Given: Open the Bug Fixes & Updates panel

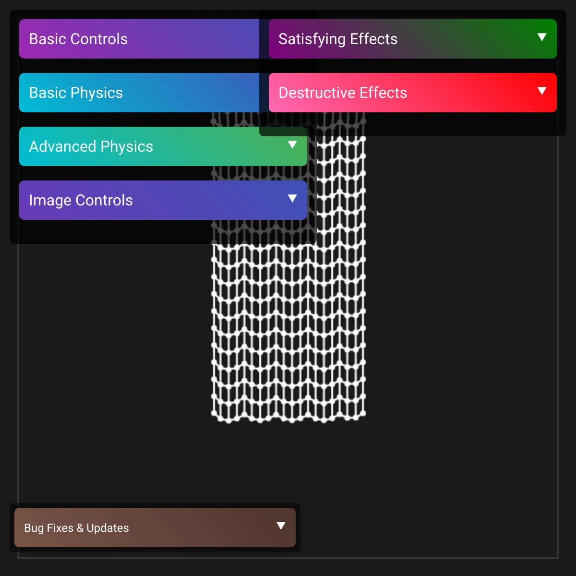Looking at the screenshot, I should (155, 528).
